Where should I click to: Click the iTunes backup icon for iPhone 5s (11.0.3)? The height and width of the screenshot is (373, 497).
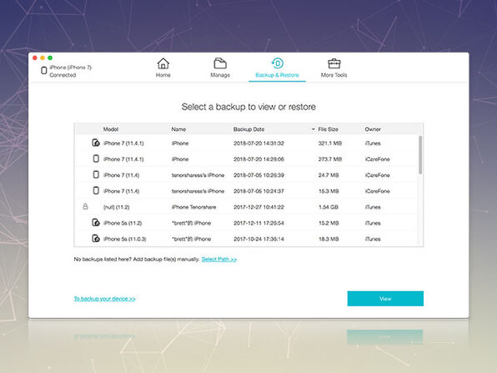(x=96, y=238)
